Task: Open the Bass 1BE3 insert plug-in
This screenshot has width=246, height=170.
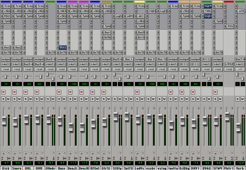Action: (63, 11)
